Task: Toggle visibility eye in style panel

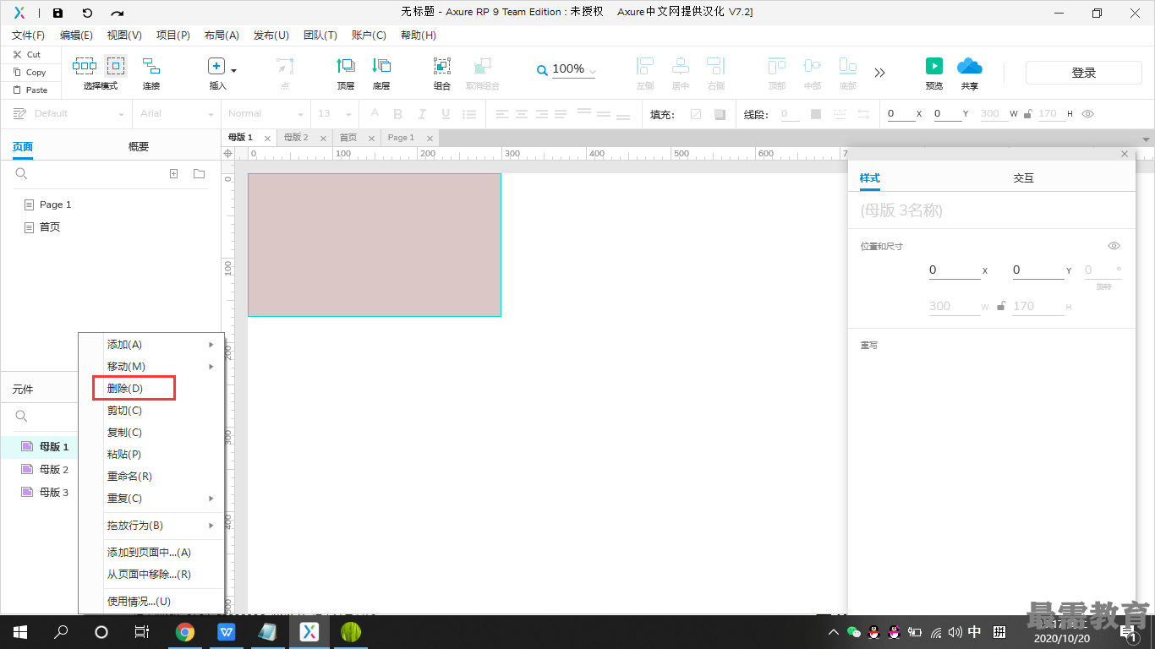Action: (1114, 246)
